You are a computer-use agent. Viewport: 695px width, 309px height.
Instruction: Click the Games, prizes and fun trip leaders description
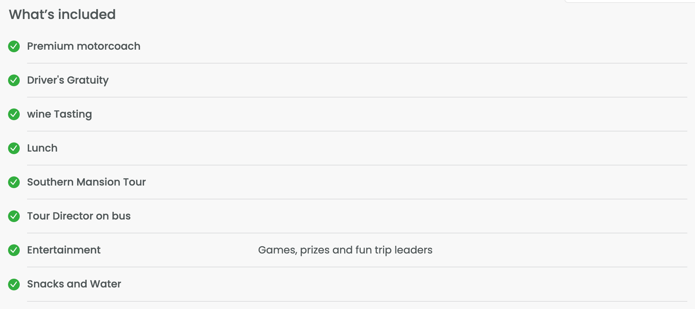(x=345, y=250)
